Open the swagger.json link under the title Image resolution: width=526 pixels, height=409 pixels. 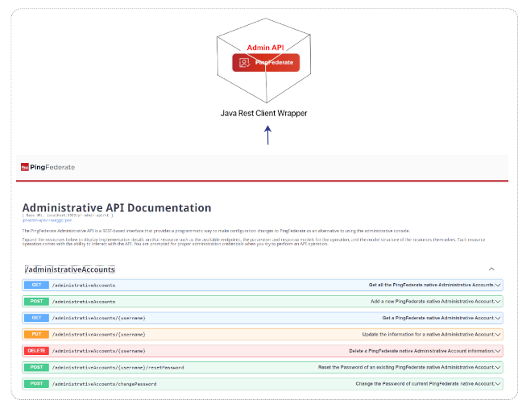tap(47, 220)
